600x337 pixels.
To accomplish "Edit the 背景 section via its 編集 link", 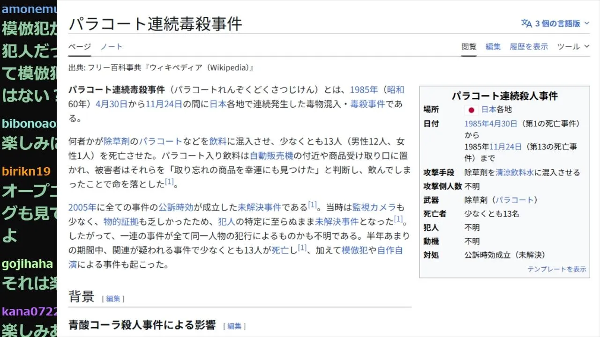I will (113, 299).
